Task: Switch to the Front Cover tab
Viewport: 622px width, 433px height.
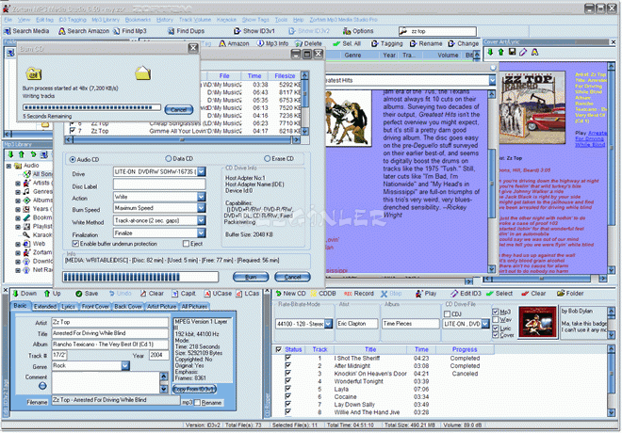Action: [95, 307]
